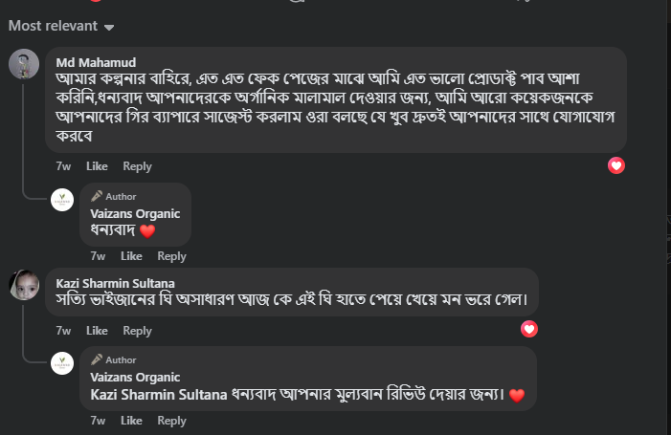Click Kazi Sharmin Sultana's profile picture
Viewport: 671px width, 435px height.
23,285
